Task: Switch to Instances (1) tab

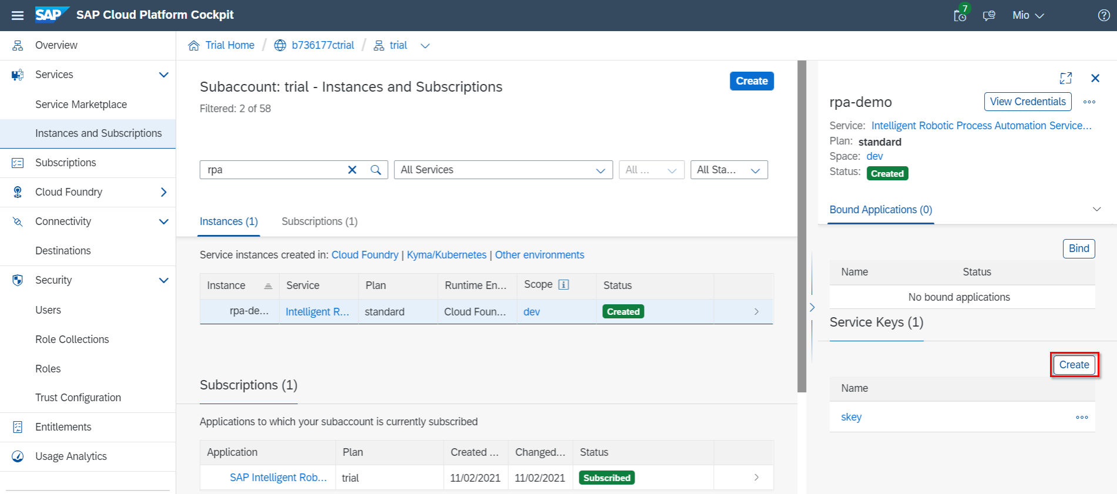Action: [x=229, y=221]
